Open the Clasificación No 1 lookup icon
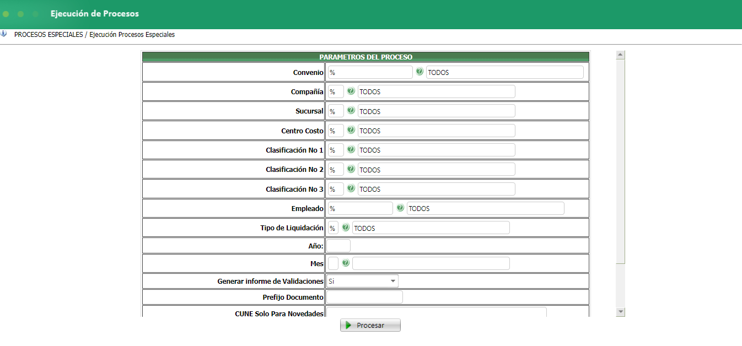 coord(351,150)
